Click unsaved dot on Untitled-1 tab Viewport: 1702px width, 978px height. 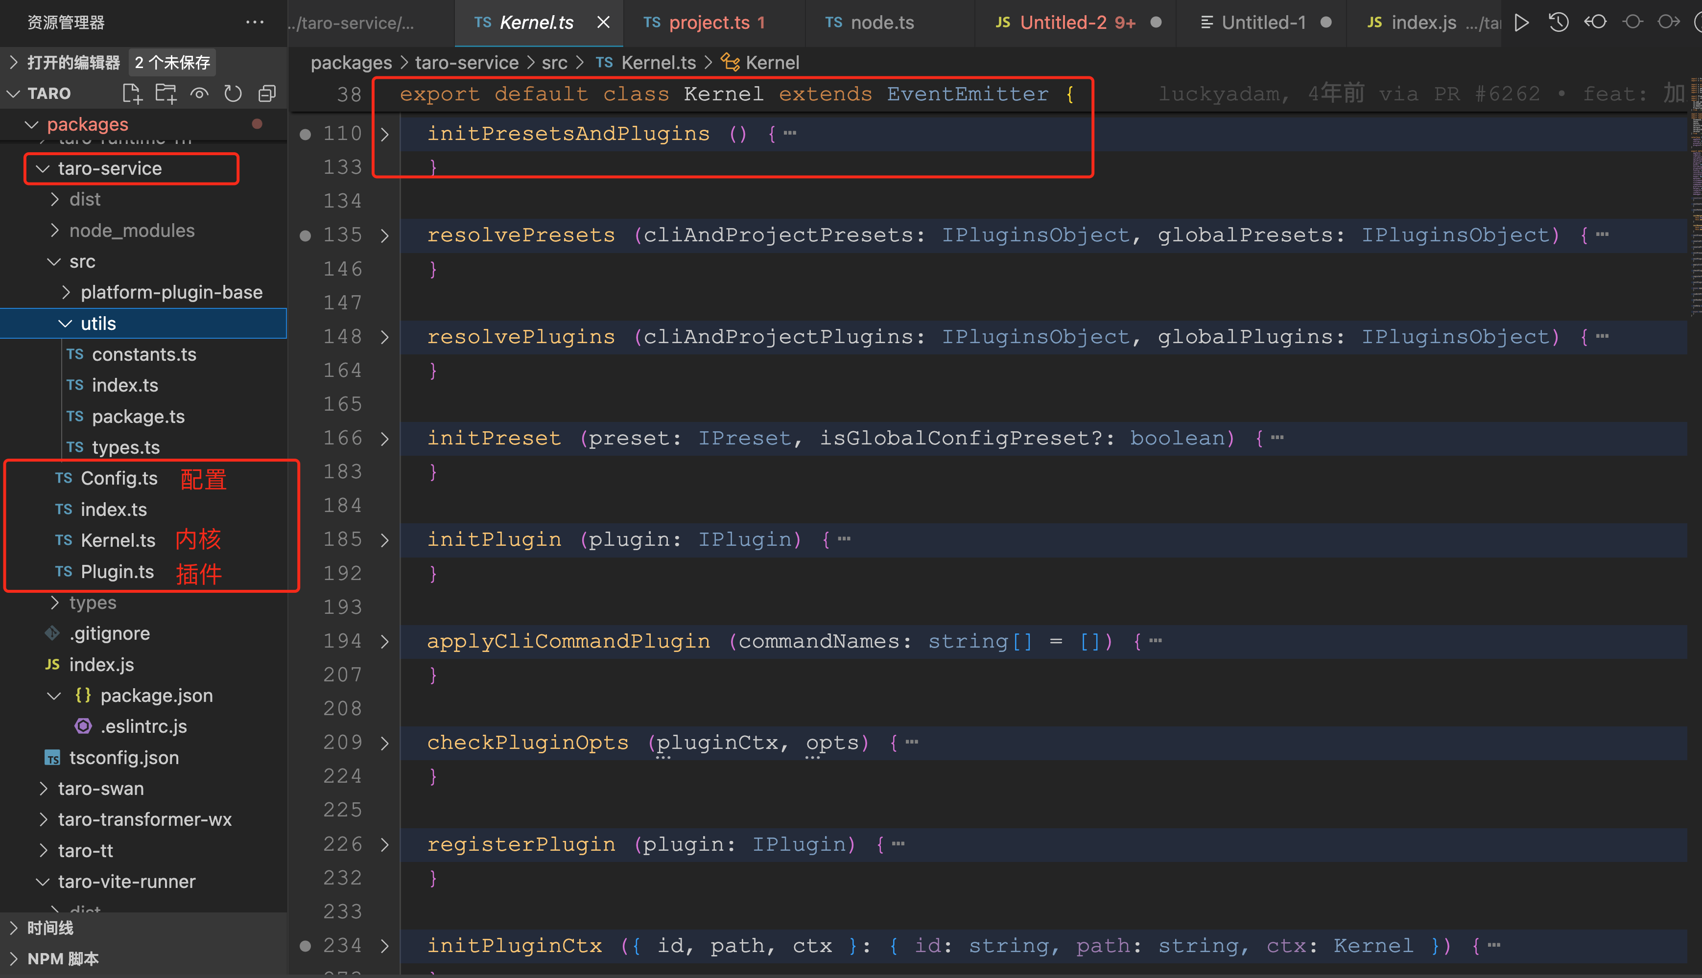(1326, 22)
